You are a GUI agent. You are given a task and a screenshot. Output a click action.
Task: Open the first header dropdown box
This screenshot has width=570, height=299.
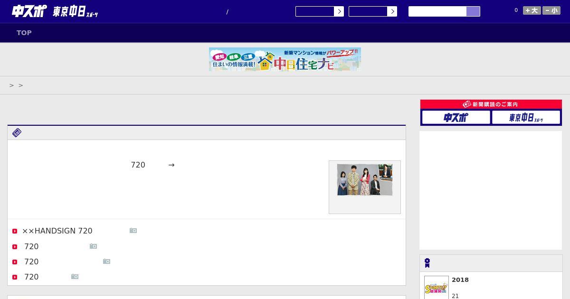320,11
